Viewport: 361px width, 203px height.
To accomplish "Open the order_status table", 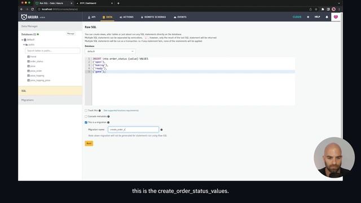I will point(37,61).
